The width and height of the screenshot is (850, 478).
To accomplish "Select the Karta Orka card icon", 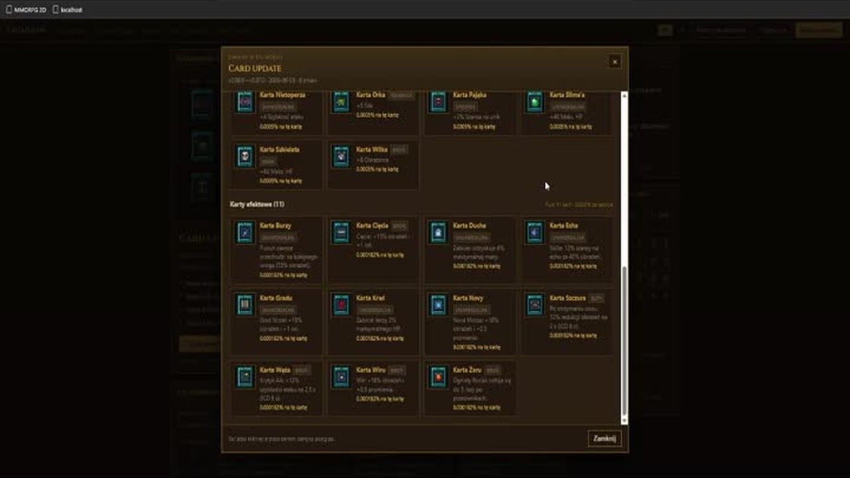I will pyautogui.click(x=341, y=102).
